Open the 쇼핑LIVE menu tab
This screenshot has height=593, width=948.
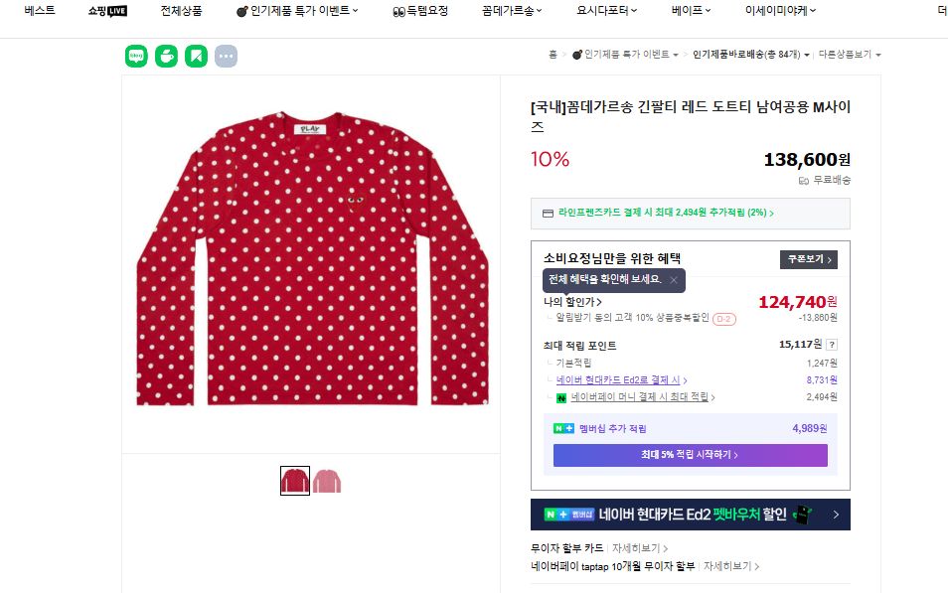(x=109, y=11)
